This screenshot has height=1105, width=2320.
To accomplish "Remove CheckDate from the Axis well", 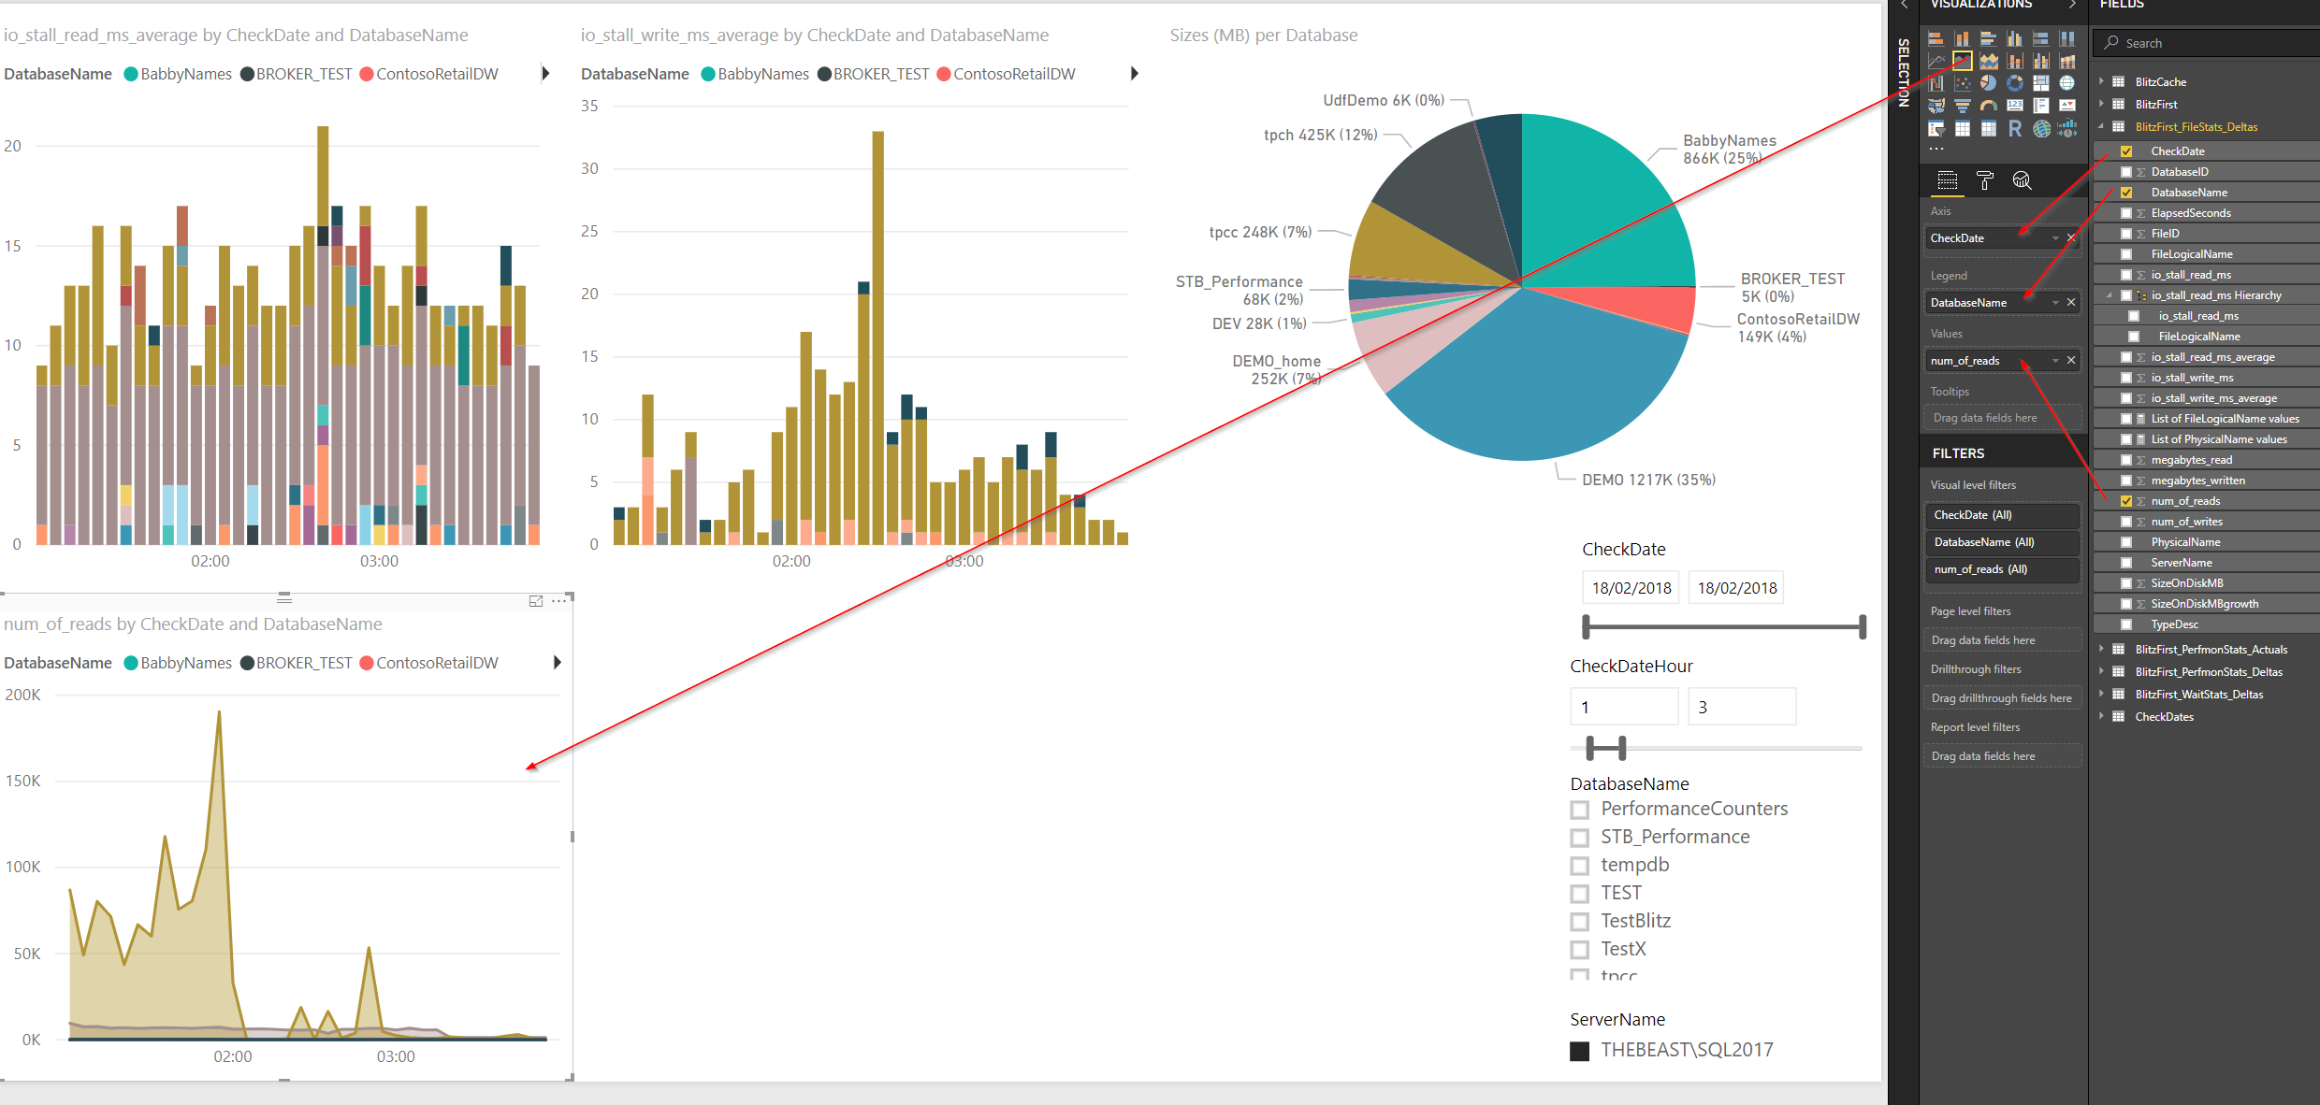I will click(x=2071, y=238).
